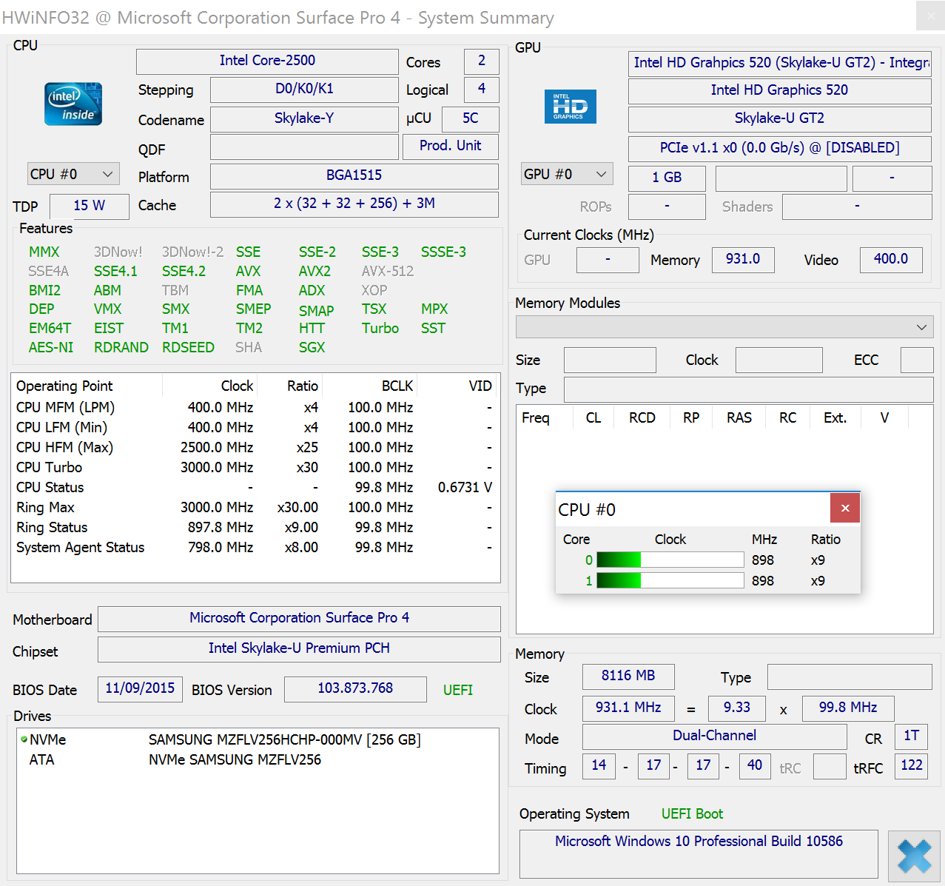Close the summary with the blue X icon
Image resolution: width=945 pixels, height=886 pixels.
tap(915, 856)
